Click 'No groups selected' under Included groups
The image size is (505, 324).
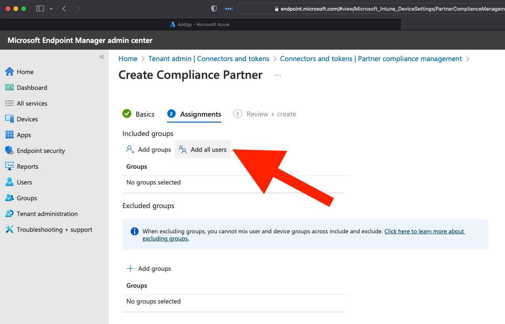point(154,182)
